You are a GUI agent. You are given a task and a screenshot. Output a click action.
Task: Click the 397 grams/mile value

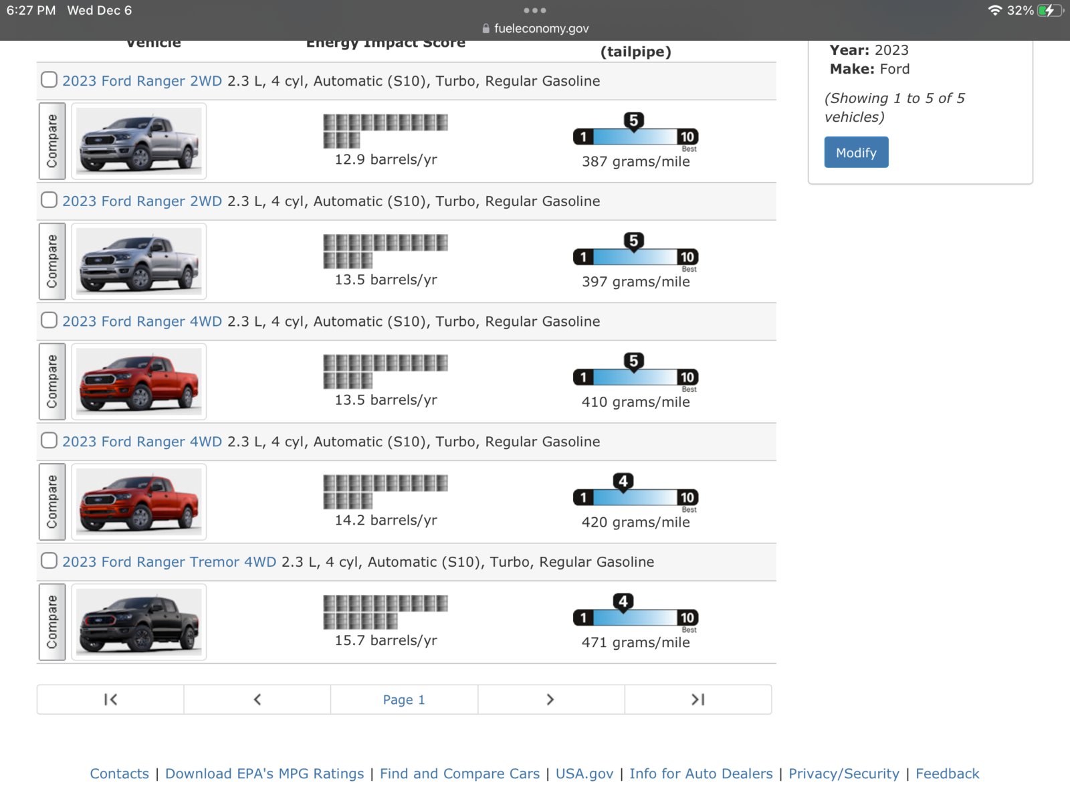[636, 282]
